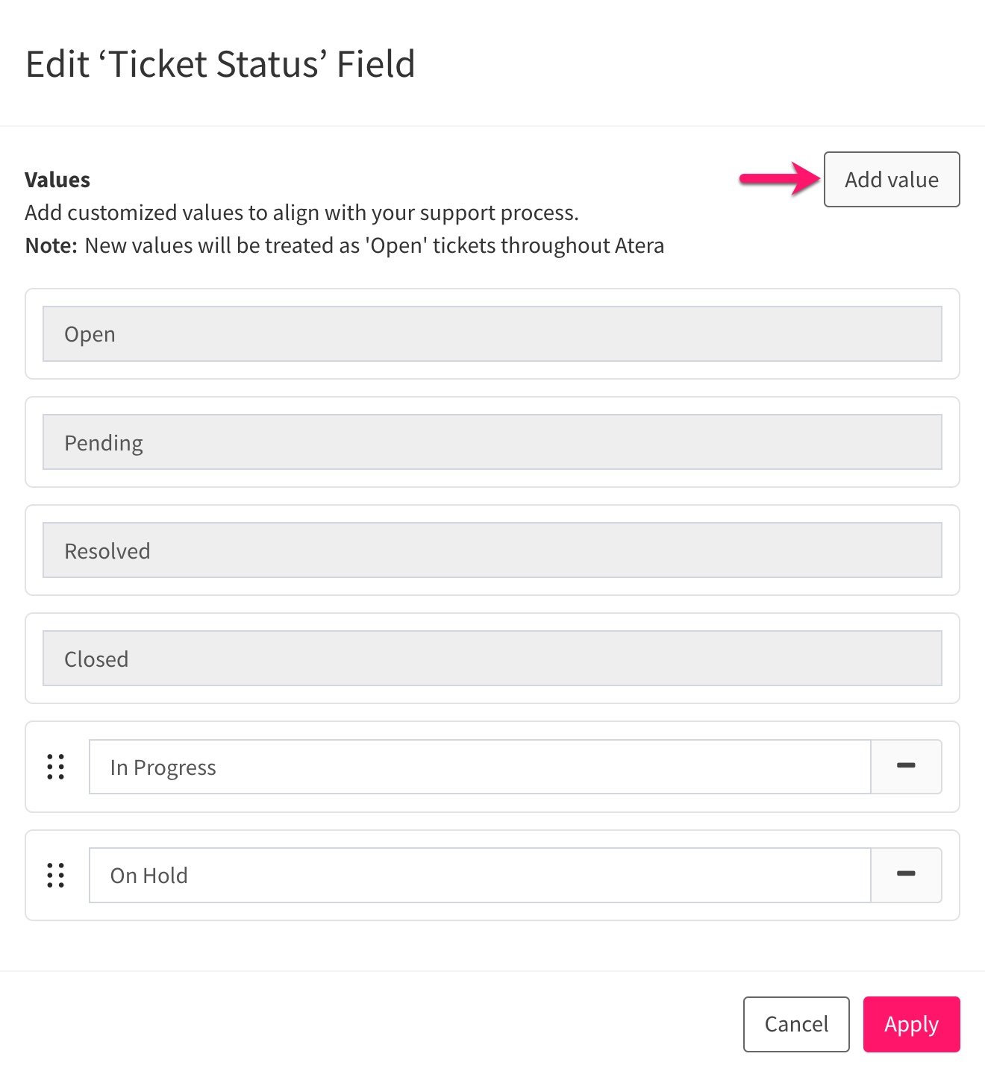Click the bold Note: label

click(x=51, y=245)
